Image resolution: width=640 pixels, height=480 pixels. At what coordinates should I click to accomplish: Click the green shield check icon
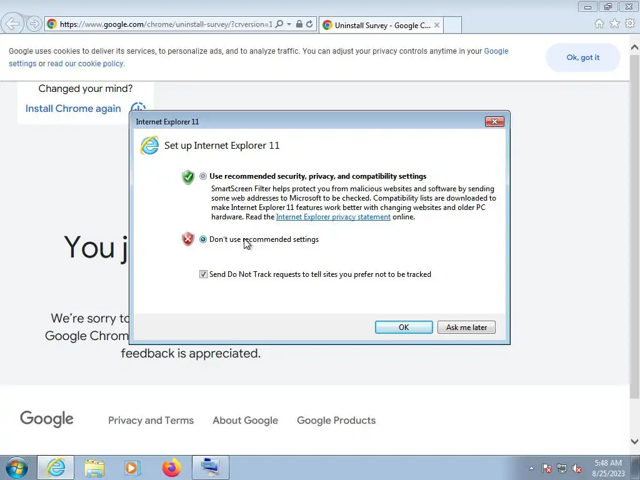pos(187,177)
